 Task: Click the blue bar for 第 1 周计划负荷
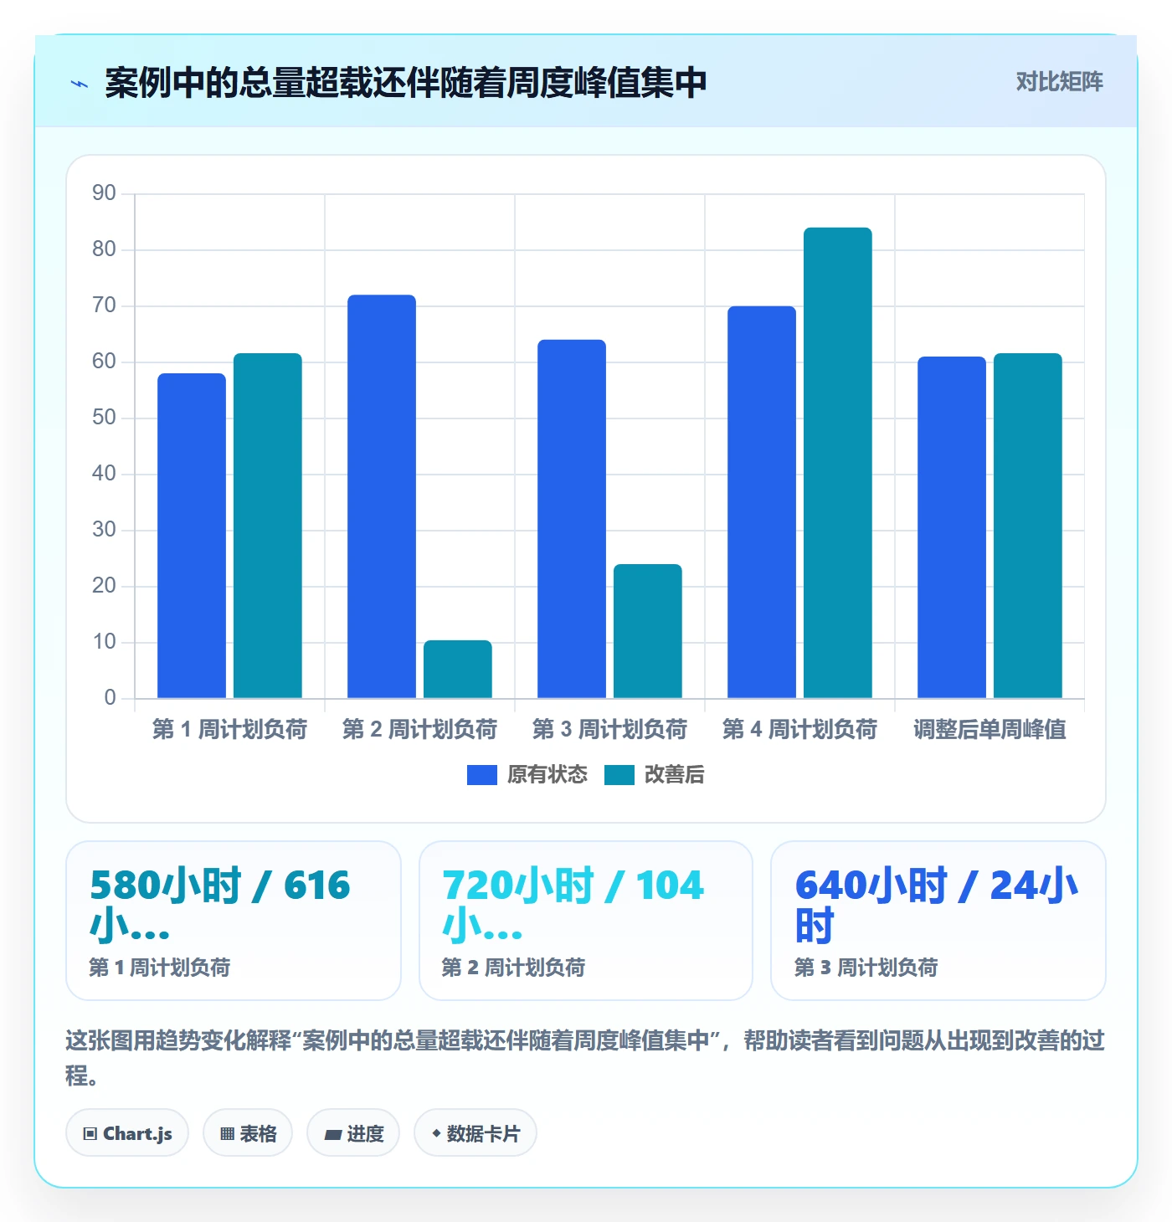click(x=192, y=536)
